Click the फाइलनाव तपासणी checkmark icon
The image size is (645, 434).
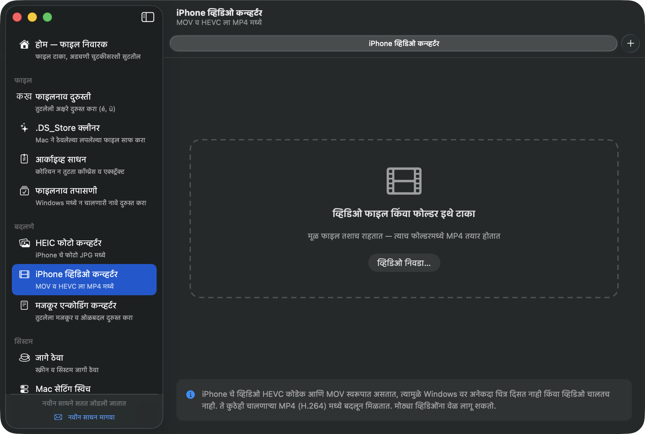tap(24, 190)
